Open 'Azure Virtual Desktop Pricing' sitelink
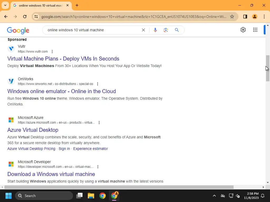Image resolution: width=270 pixels, height=202 pixels. [31, 149]
